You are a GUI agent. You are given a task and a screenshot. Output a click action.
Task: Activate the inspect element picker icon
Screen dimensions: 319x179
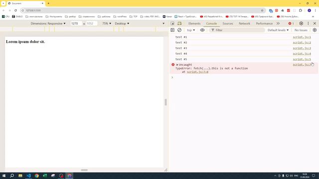click(172, 23)
